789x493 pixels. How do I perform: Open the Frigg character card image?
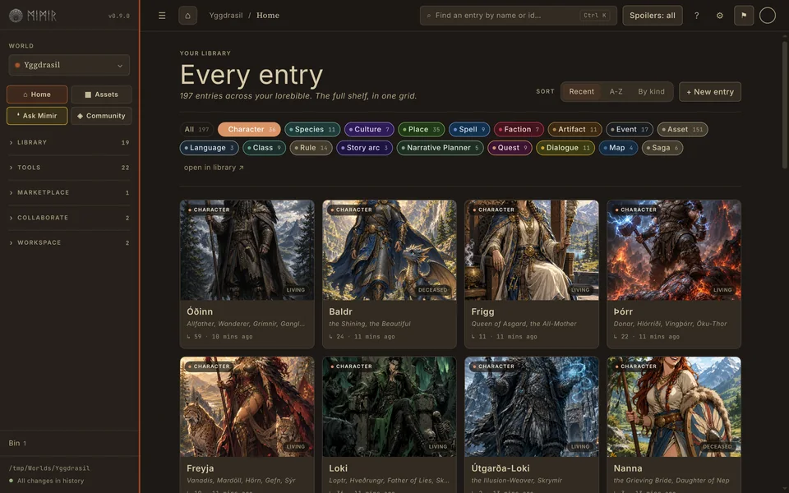pyautogui.click(x=532, y=250)
